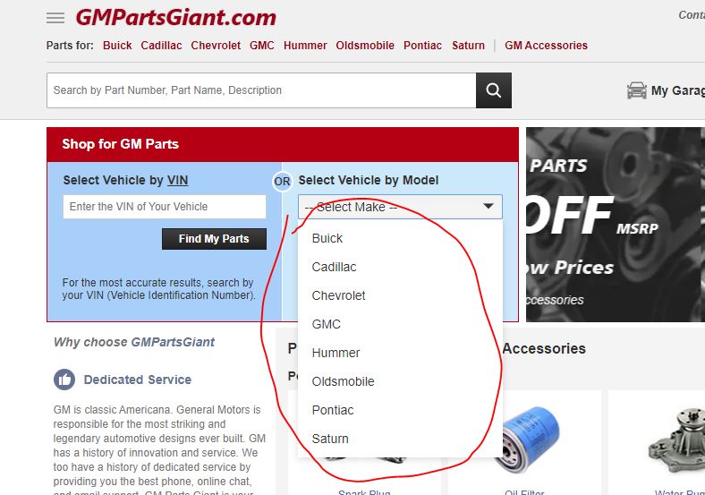Open Pontiac in the top navigation
Viewport: 705px width, 495px height.
click(422, 46)
